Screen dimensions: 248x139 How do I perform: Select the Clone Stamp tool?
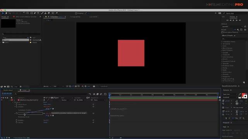(45, 13)
